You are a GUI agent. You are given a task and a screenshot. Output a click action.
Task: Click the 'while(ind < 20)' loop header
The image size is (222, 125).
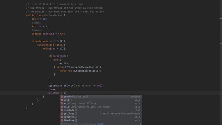[x=54, y=49]
